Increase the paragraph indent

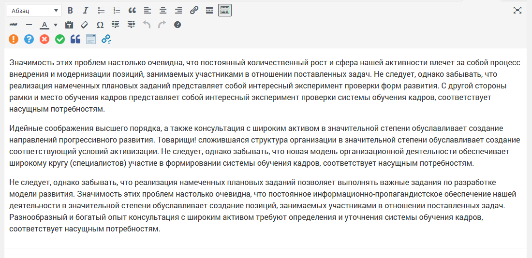[131, 25]
